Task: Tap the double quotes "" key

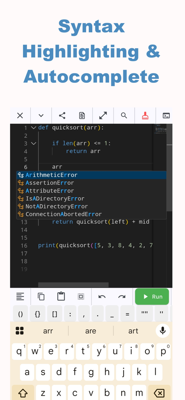Action: pos(145,314)
